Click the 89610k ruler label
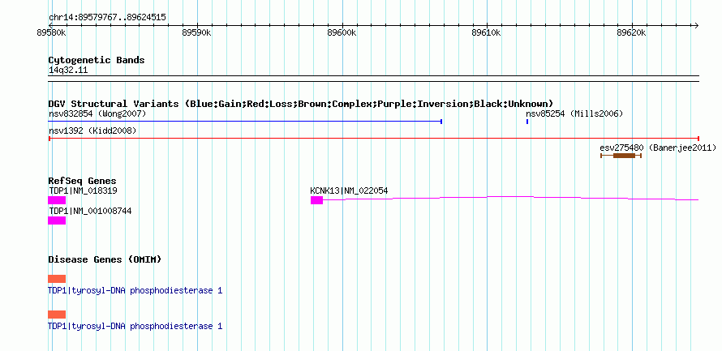 click(487, 33)
